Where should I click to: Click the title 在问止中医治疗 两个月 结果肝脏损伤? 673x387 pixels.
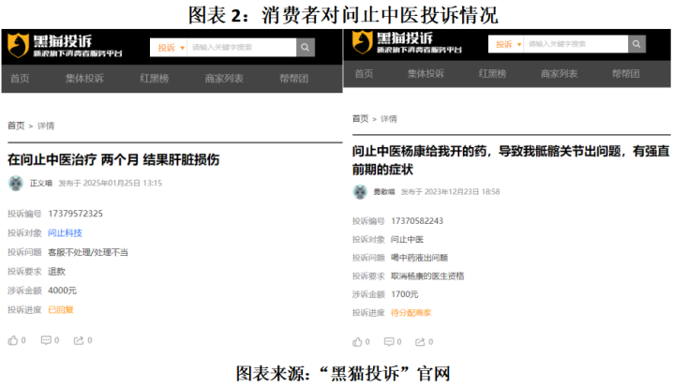[113, 159]
